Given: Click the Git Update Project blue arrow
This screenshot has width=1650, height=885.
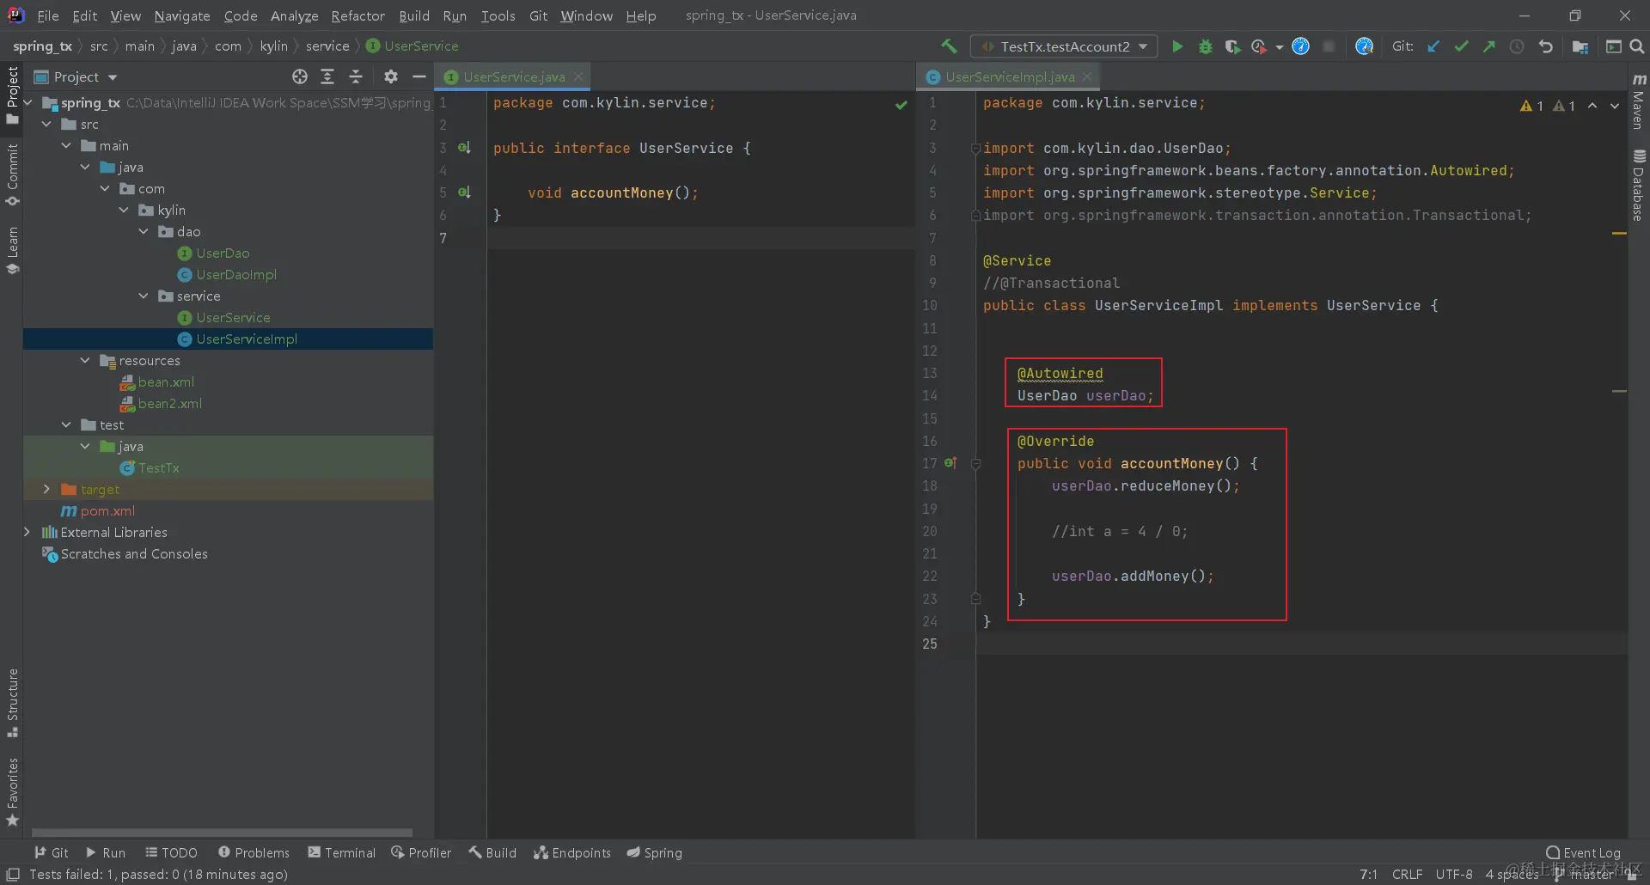Looking at the screenshot, I should click(x=1433, y=46).
